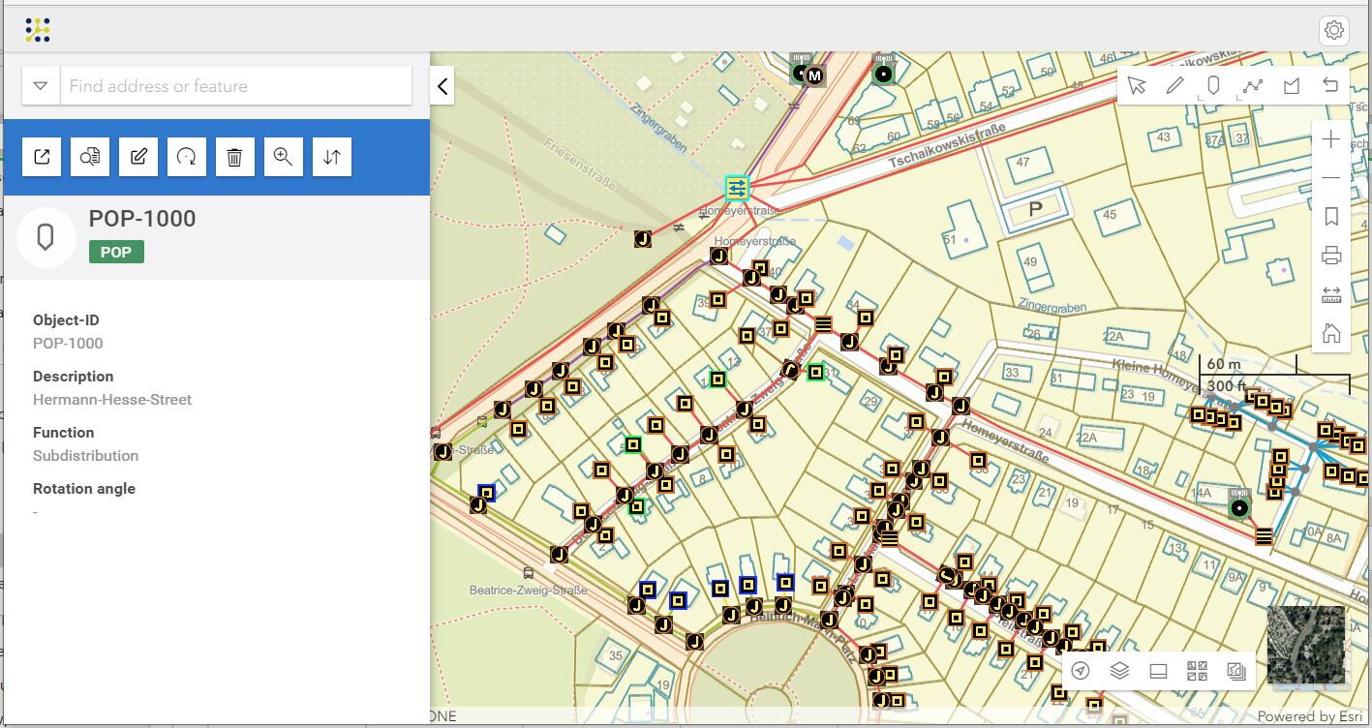Toggle the layers list panel
This screenshot has width=1372, height=728.
point(1119,671)
